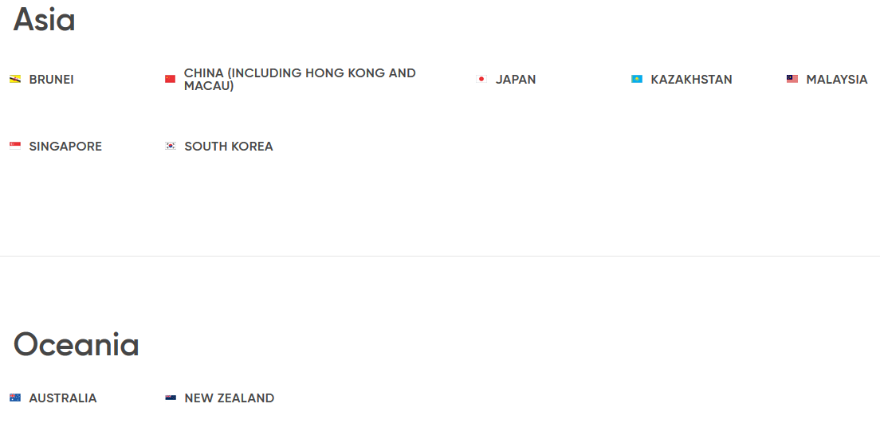Click the Oceania section heading

[x=76, y=345]
